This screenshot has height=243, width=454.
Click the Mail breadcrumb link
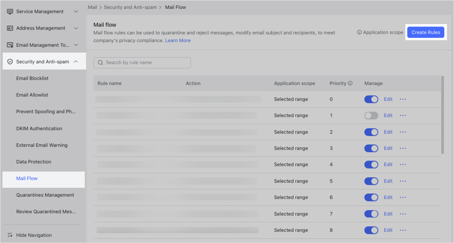(x=92, y=7)
